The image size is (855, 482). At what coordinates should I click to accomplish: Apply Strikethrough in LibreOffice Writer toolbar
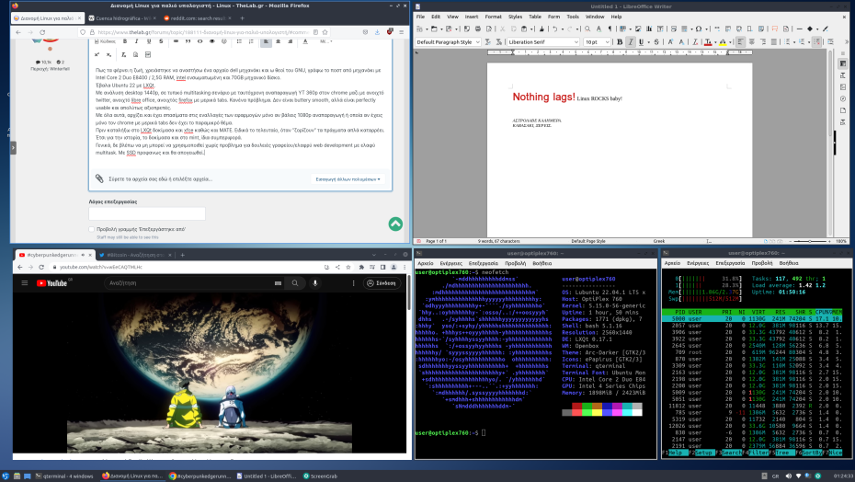[x=656, y=42]
